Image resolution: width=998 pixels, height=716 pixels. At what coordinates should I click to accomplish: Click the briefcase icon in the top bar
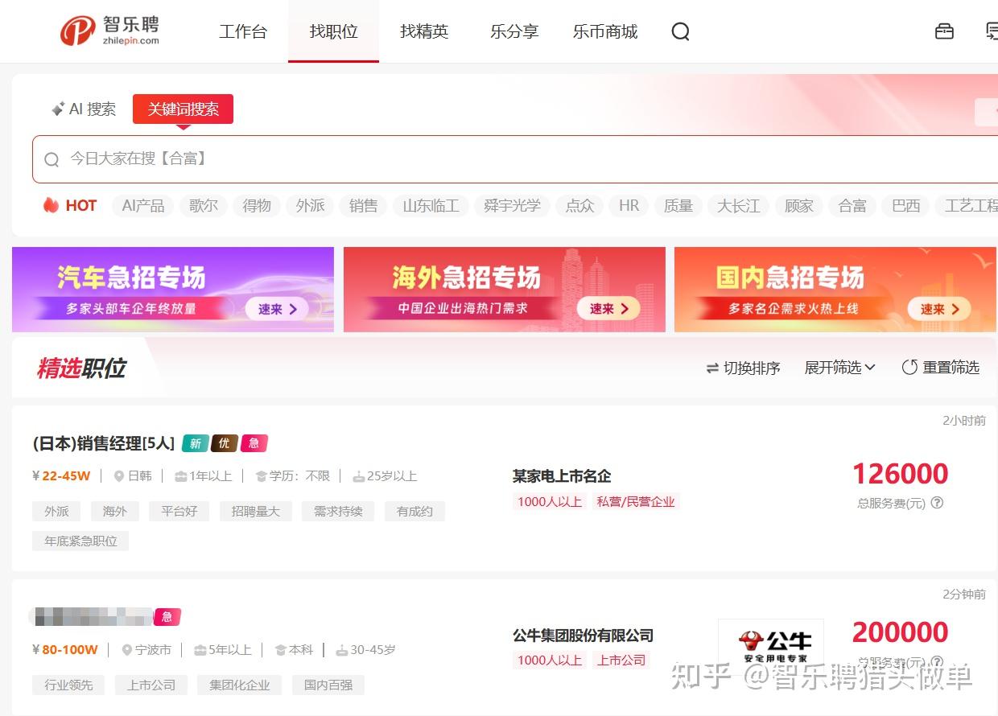[x=943, y=31]
